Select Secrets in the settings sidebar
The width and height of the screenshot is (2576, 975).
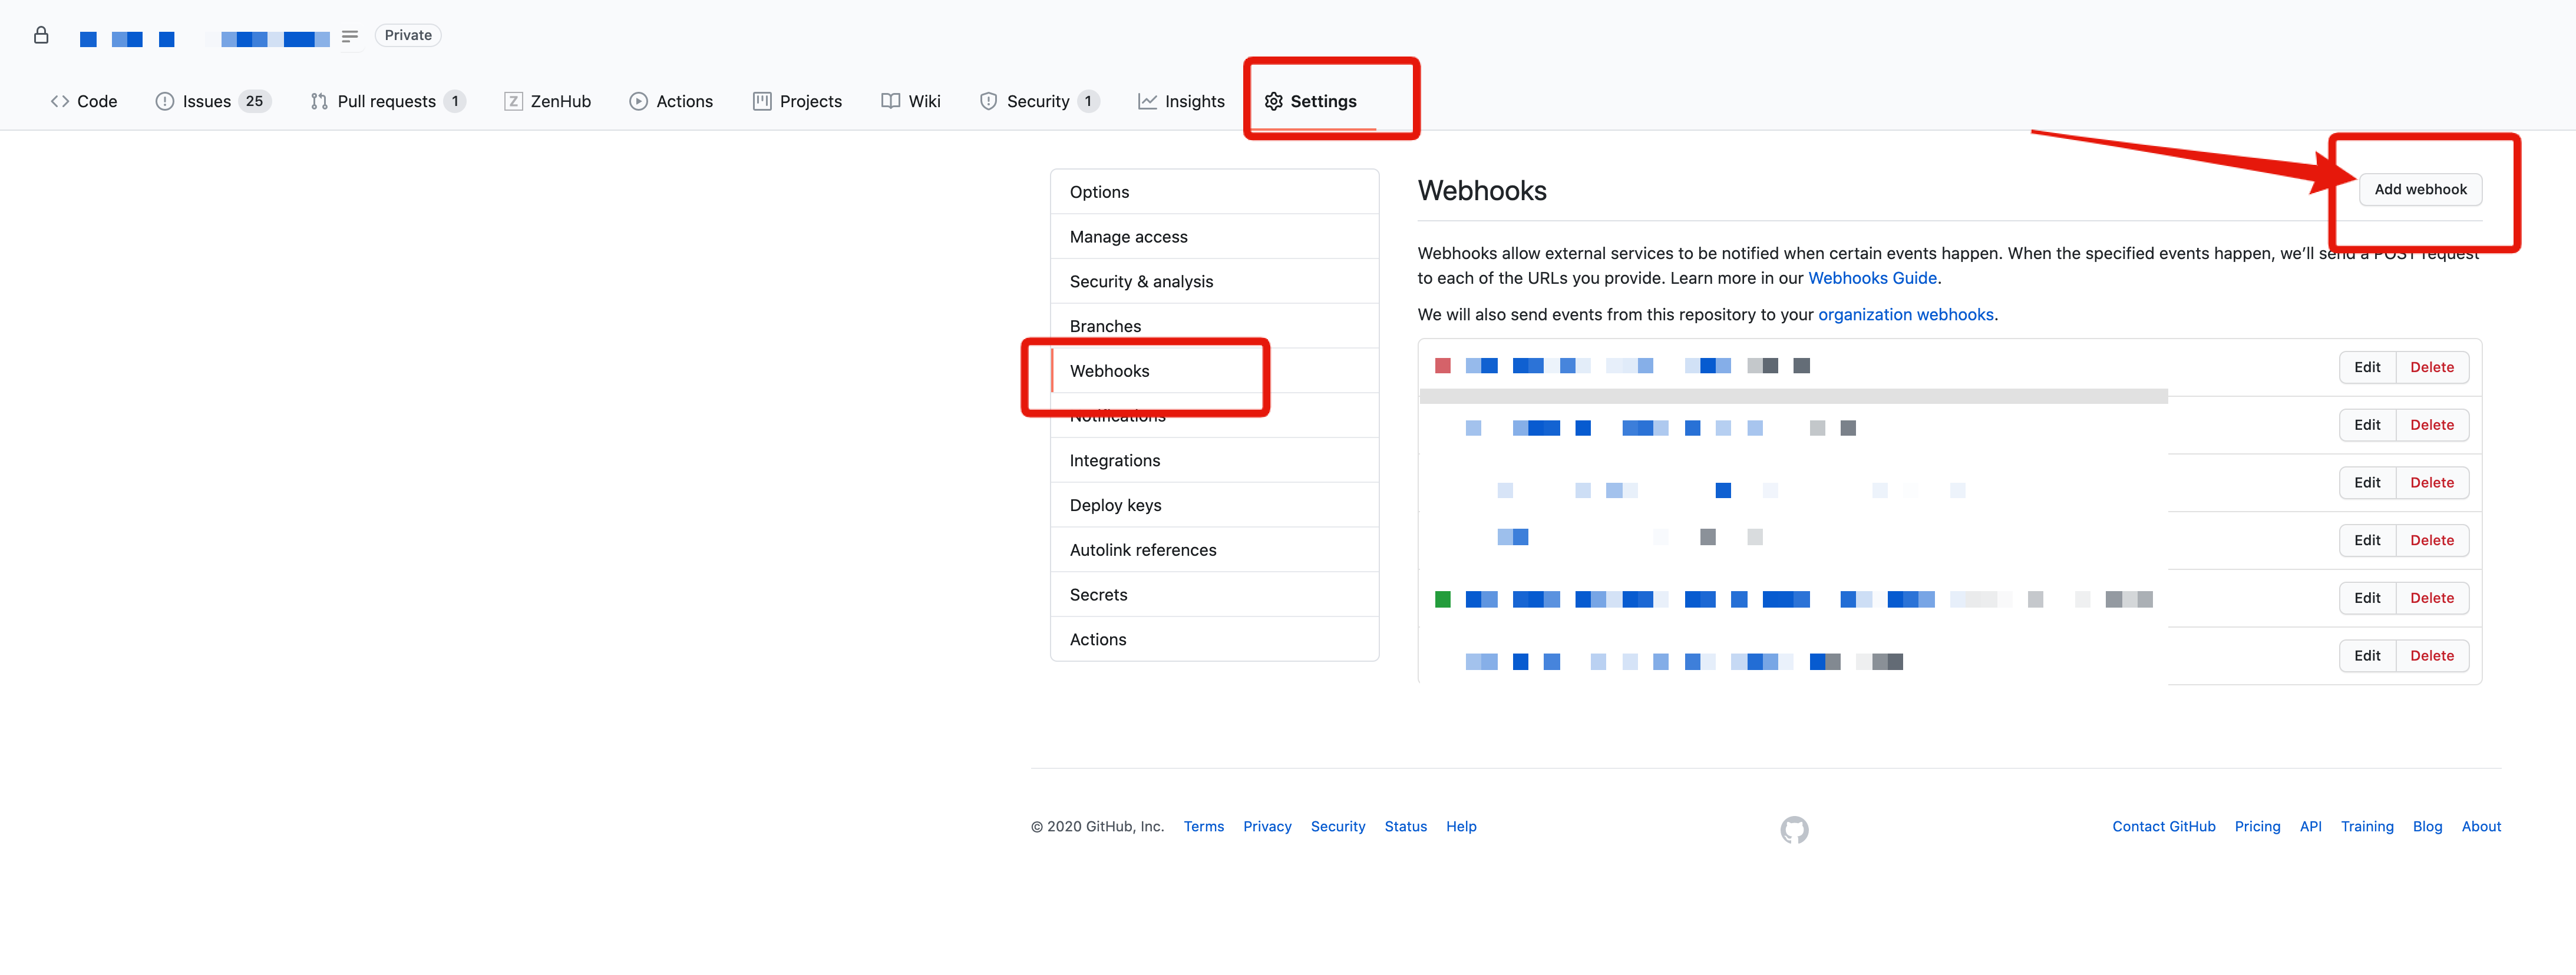1098,595
